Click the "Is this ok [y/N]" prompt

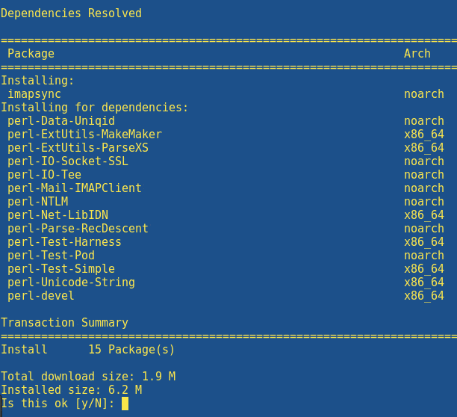57,404
